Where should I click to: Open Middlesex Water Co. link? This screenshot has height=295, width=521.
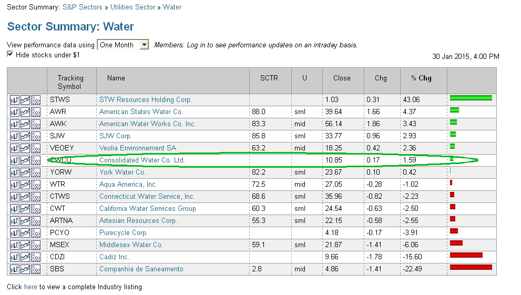[131, 245]
